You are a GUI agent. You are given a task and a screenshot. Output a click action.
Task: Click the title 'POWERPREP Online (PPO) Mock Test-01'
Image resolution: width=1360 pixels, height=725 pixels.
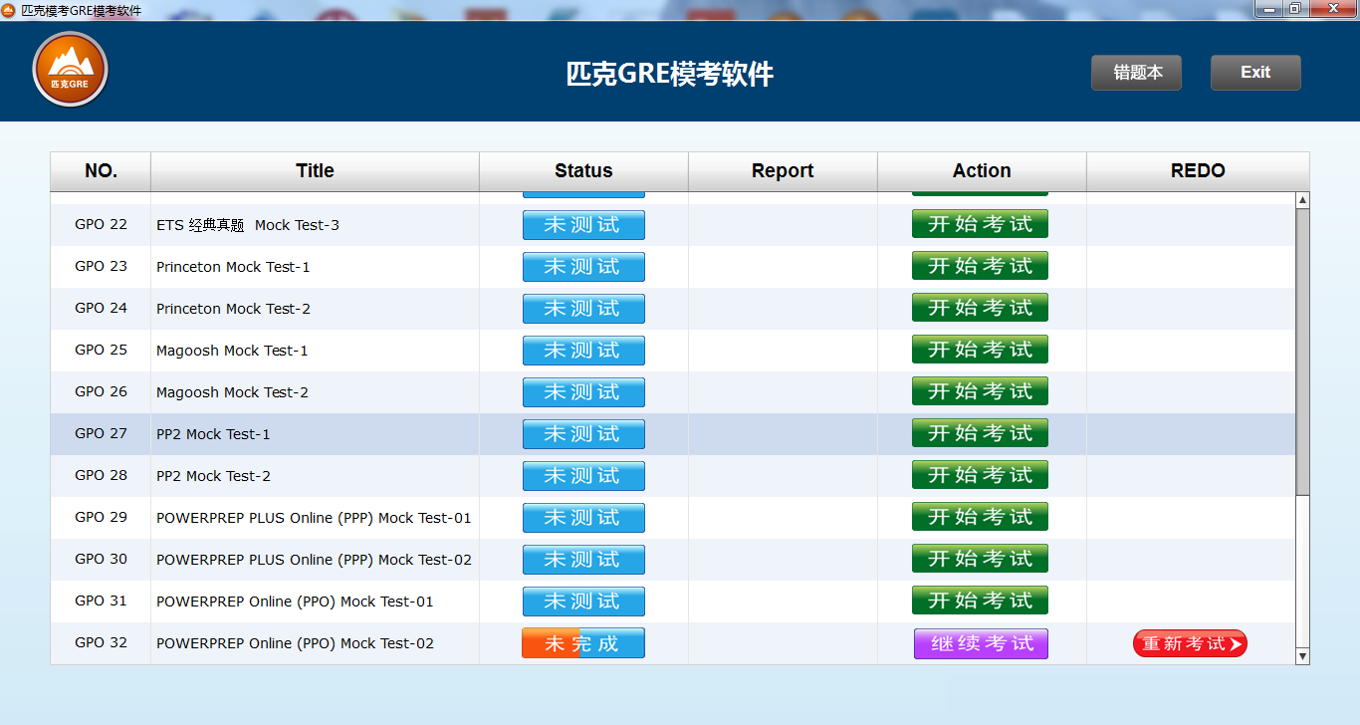(295, 602)
